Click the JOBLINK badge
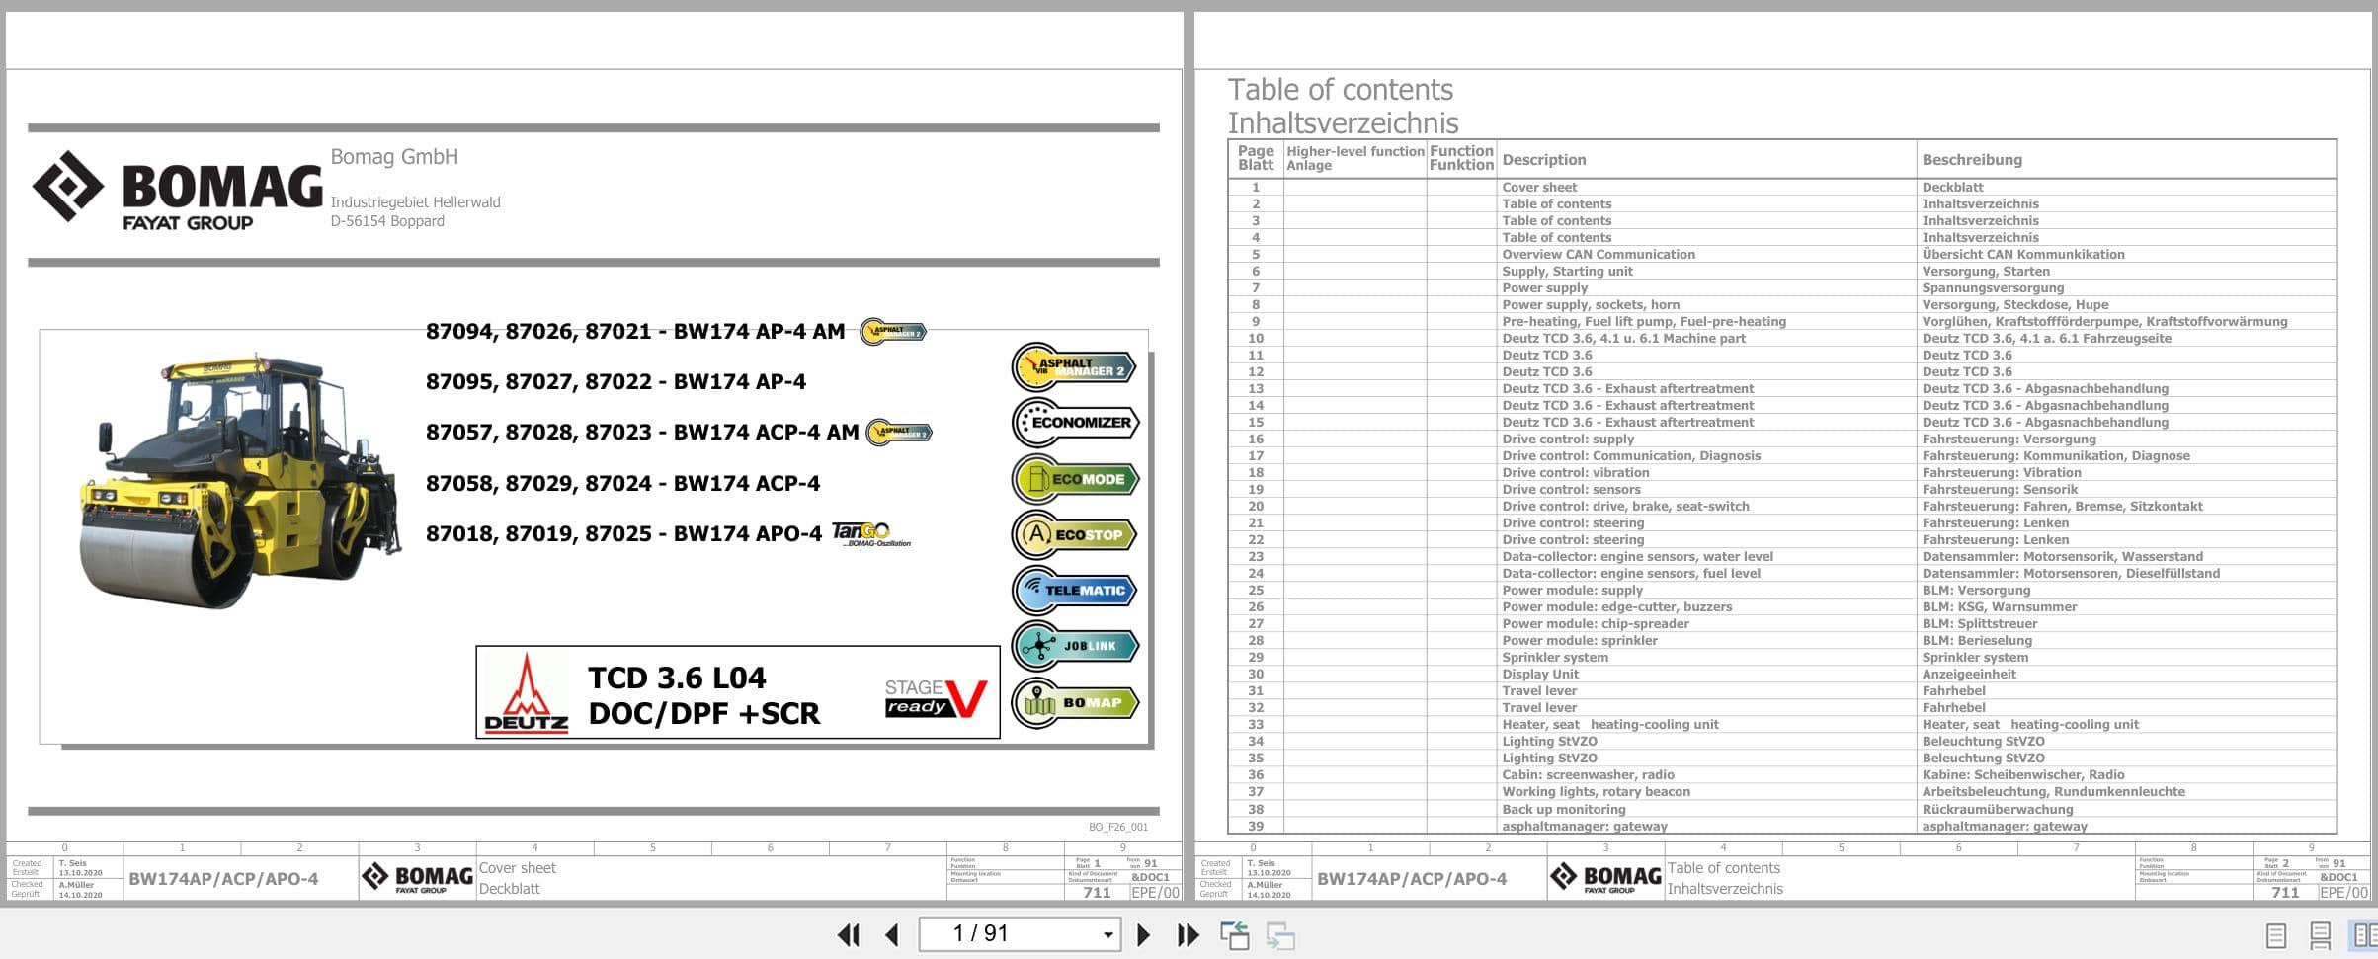The image size is (2378, 959). pos(1076,646)
